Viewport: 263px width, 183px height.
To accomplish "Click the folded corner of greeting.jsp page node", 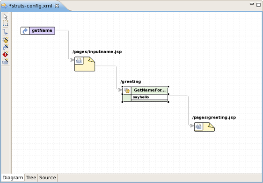I will [x=211, y=126].
